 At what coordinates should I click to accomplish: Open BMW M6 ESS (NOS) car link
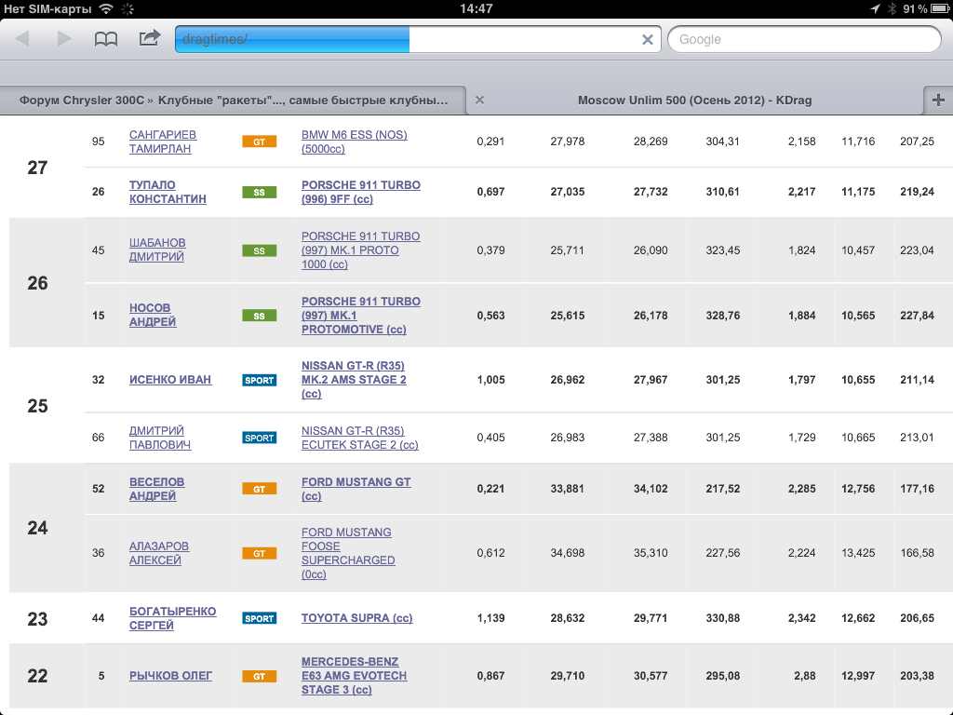point(355,142)
